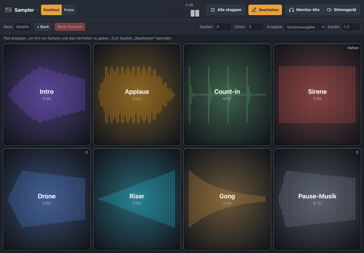
Task: Click the 0:05 duration on Applaus pad
Action: tap(137, 99)
